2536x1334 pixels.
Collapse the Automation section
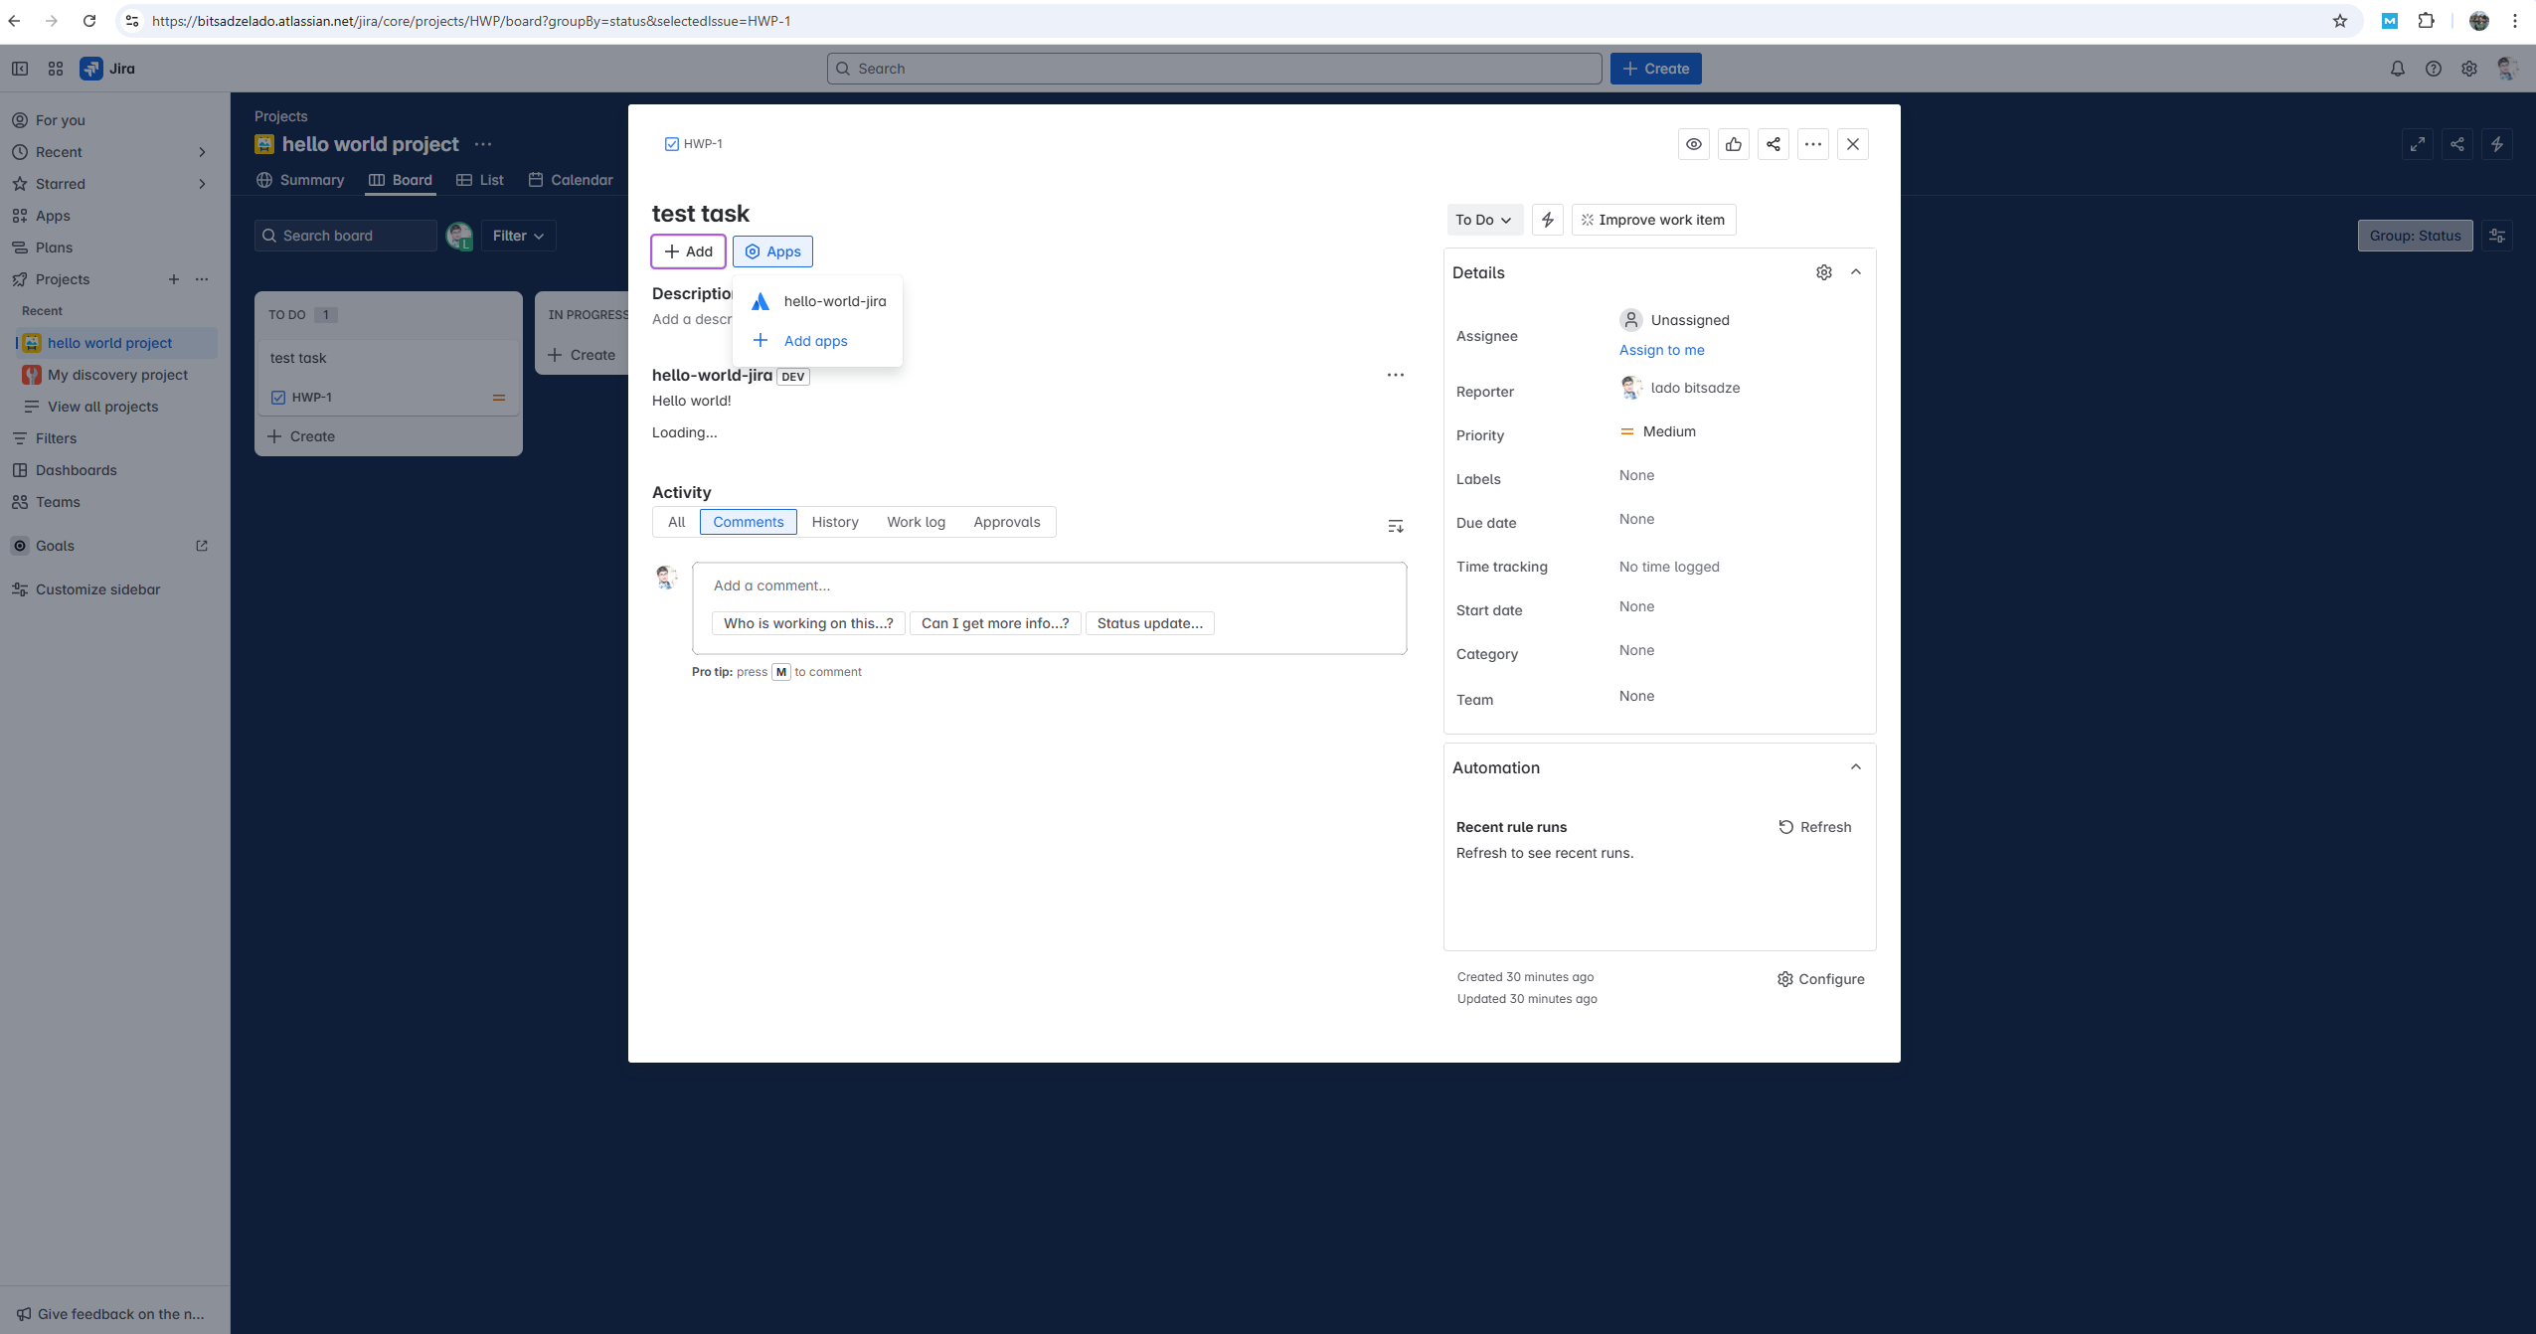point(1856,767)
